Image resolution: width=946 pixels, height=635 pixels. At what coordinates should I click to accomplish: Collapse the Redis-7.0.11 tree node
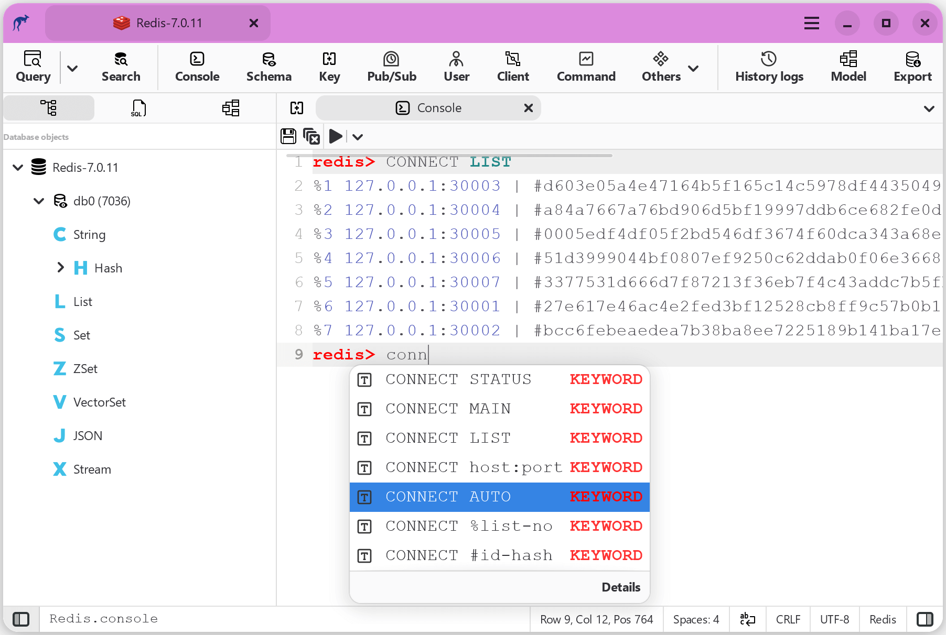point(18,168)
